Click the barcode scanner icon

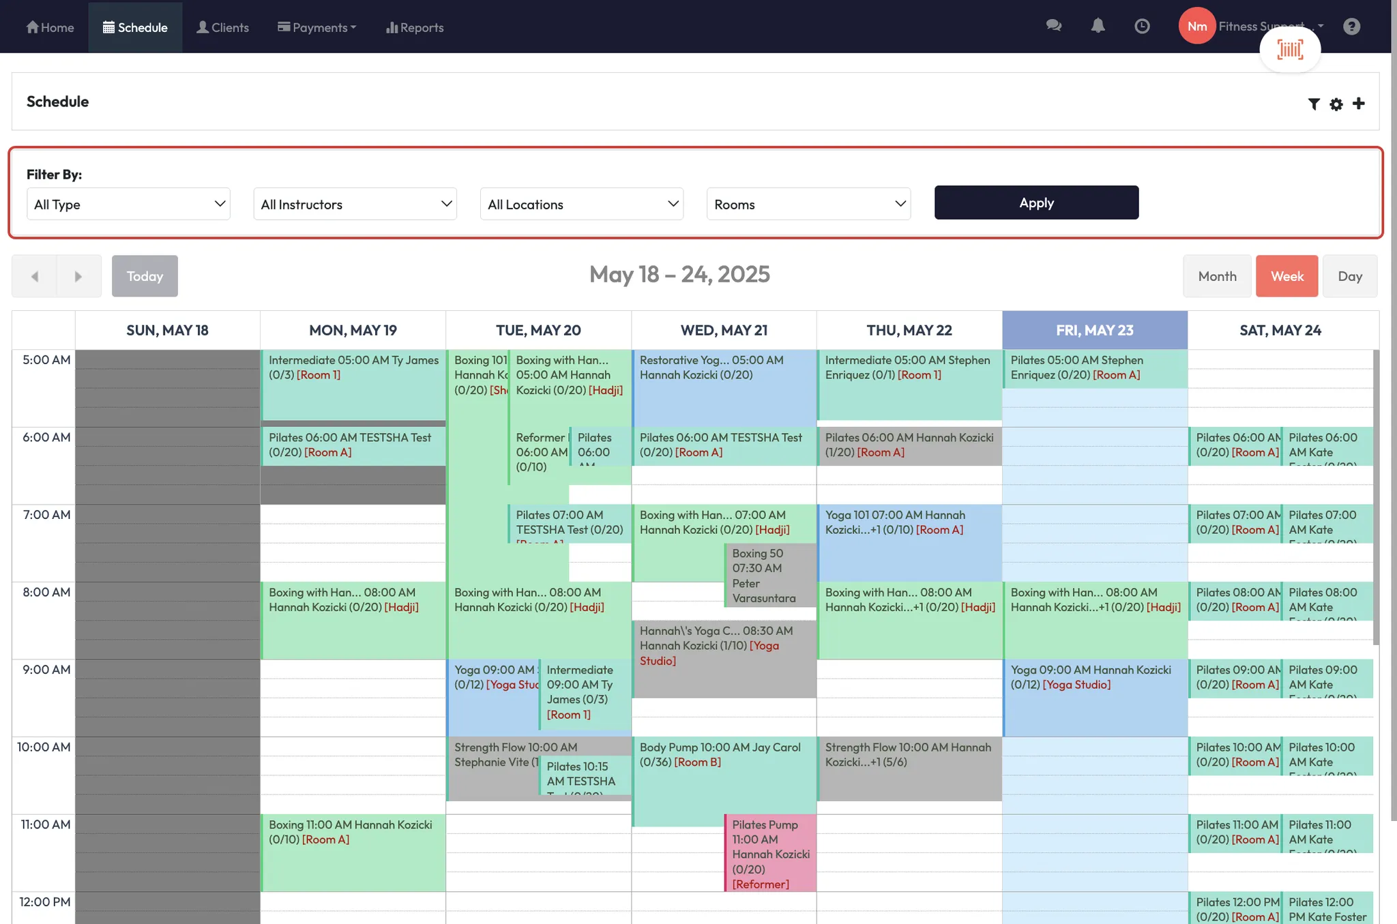coord(1290,49)
